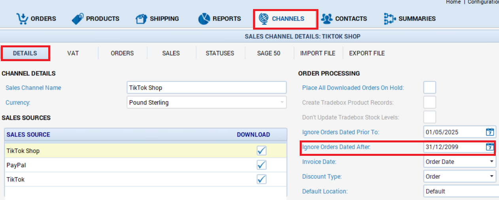Click the Contacts people icon
This screenshot has width=499, height=200.
click(x=327, y=19)
